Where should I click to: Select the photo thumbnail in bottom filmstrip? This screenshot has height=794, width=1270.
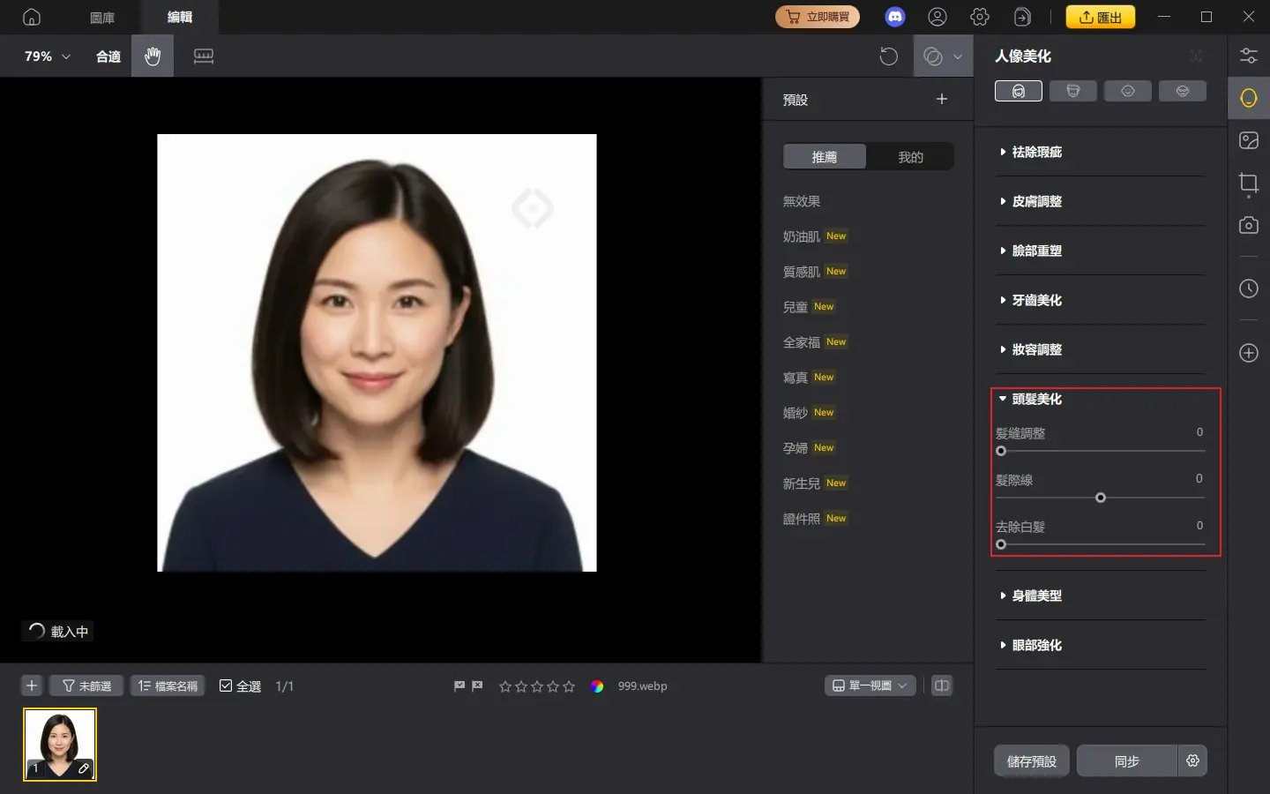coord(59,744)
